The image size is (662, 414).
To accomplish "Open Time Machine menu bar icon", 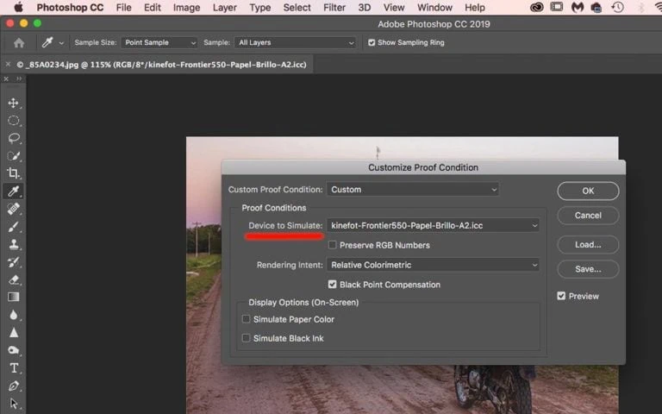I will point(618,7).
